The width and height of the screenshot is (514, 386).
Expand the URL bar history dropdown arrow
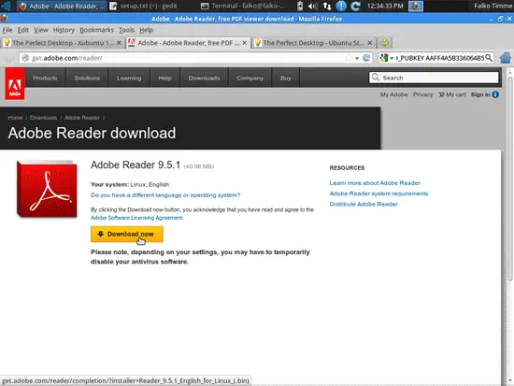(357, 58)
